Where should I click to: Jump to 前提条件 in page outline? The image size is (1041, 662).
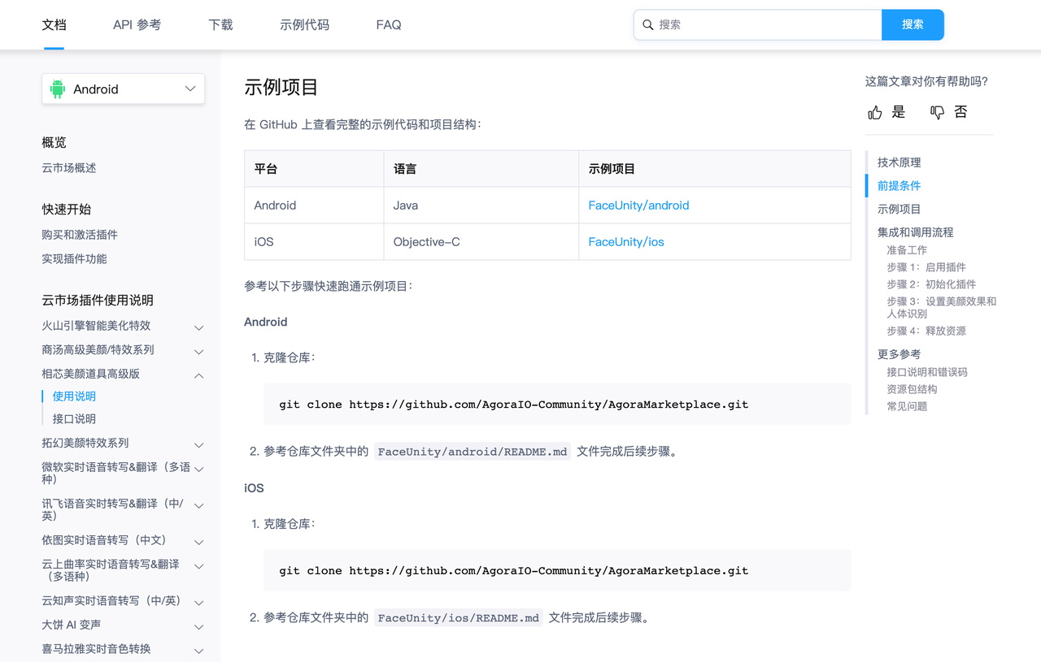(x=899, y=186)
